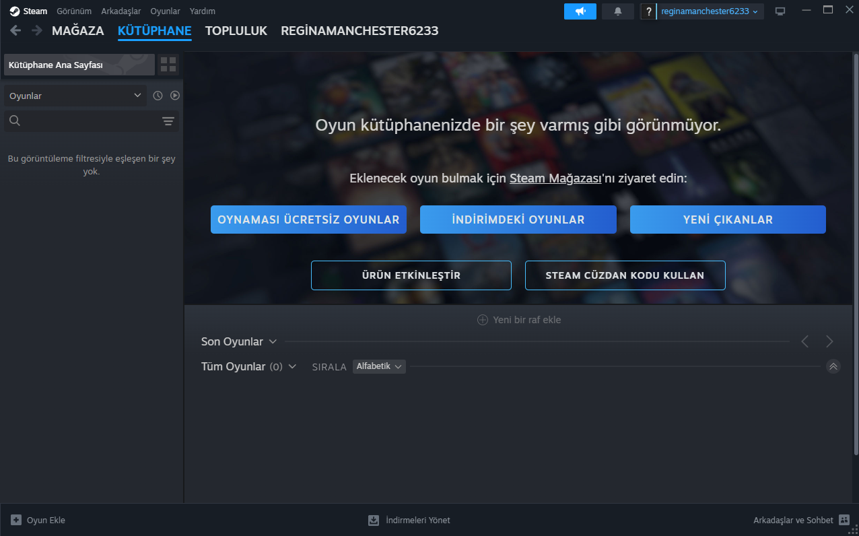Open advanced filter options icon
This screenshot has height=536, width=859.
point(168,121)
